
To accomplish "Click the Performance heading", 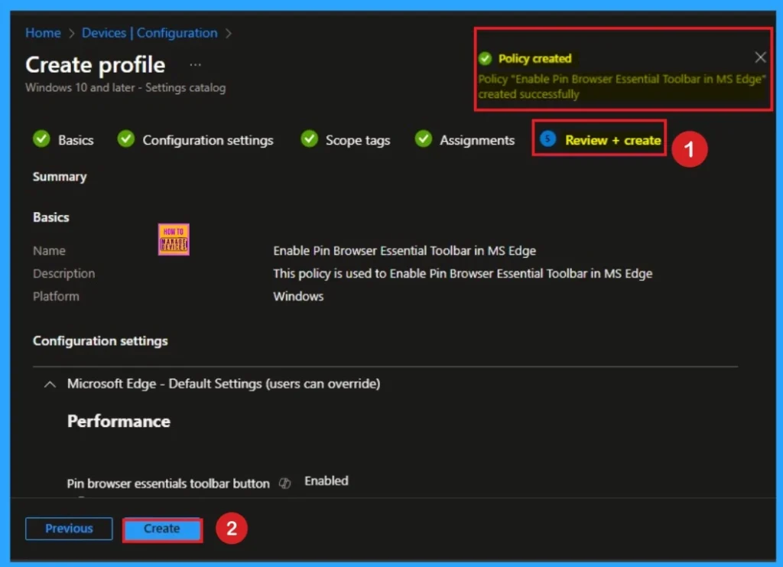I will point(119,421).
